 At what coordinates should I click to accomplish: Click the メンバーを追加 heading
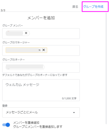coord(41,18)
